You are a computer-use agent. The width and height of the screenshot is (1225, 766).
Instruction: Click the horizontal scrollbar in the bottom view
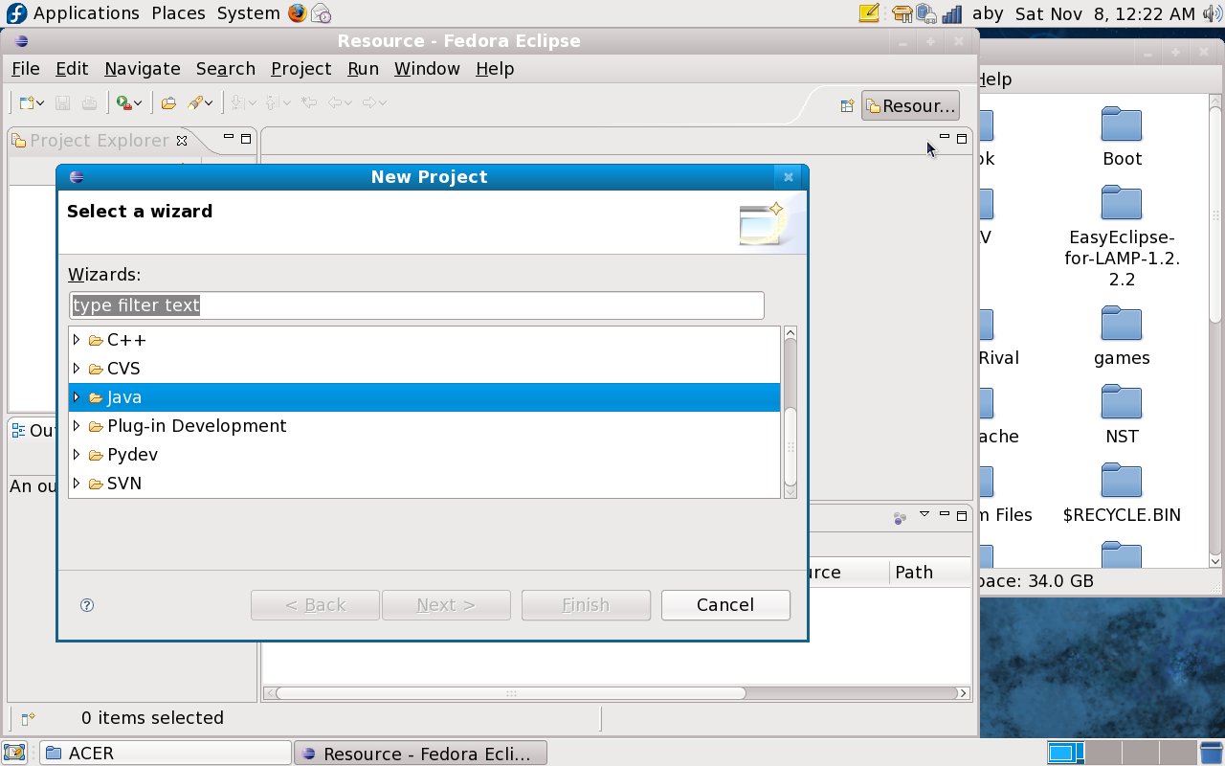tap(616, 693)
